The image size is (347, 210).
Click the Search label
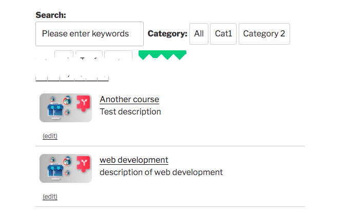pos(51,15)
